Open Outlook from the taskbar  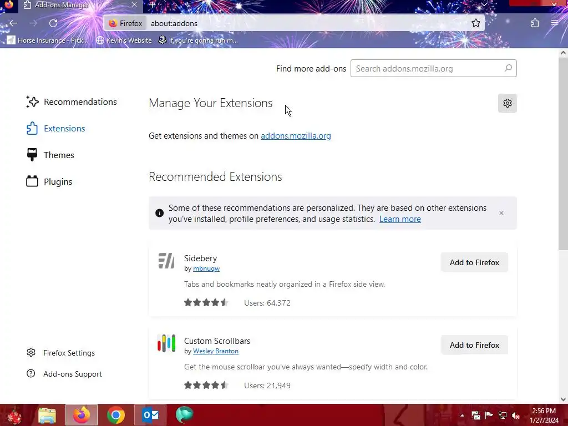[x=150, y=415]
